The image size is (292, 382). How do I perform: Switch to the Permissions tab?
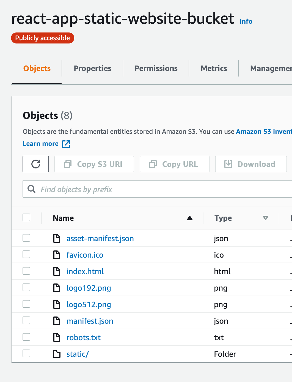coord(156,68)
